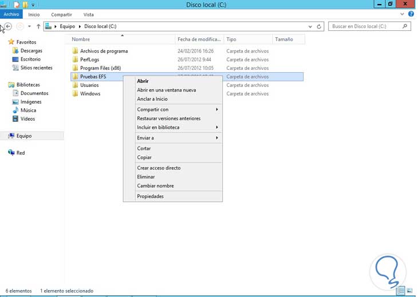Screen dimensions: 418x297
Task: Click the Archivos de programa date 24/02/2016 16:26
Action: (x=195, y=51)
